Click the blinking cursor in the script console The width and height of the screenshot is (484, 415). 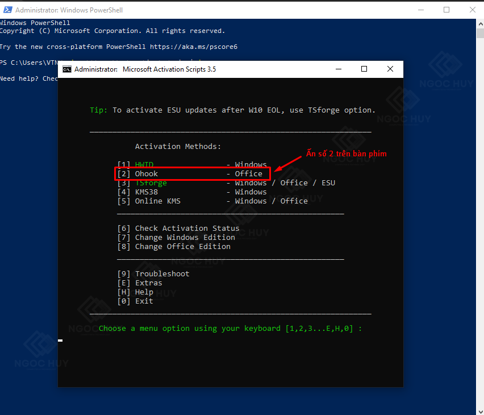60,341
